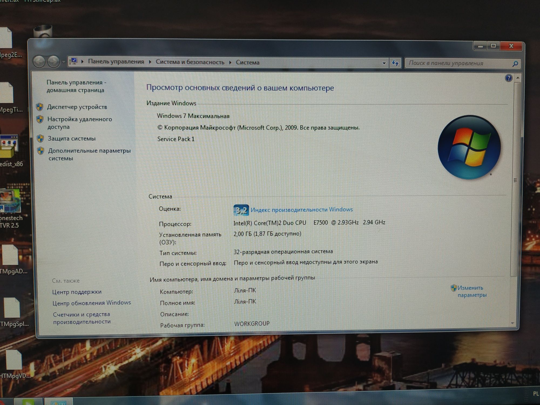Click 2,00 ГБ (1,87 ГБ доступно) value

coord(267,234)
